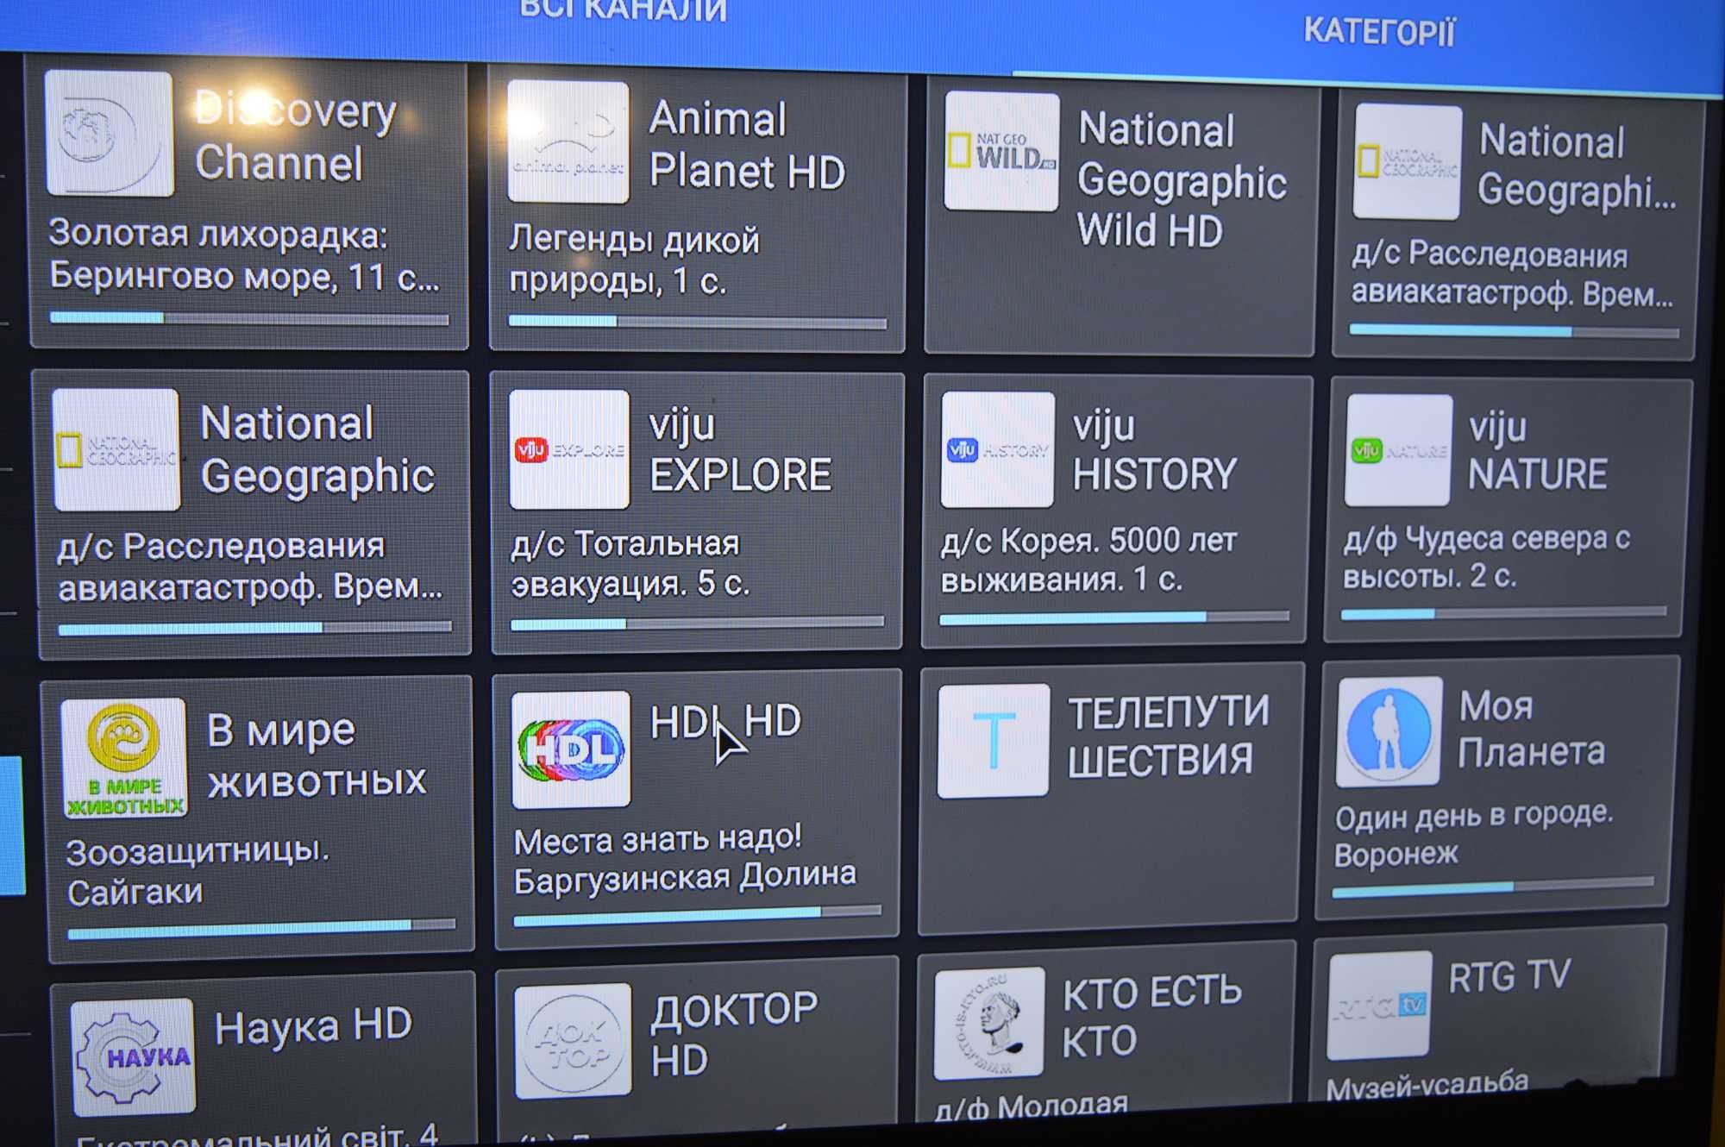Open the RTG TV channel name
This screenshot has width=1725, height=1147.
pyautogui.click(x=1509, y=976)
